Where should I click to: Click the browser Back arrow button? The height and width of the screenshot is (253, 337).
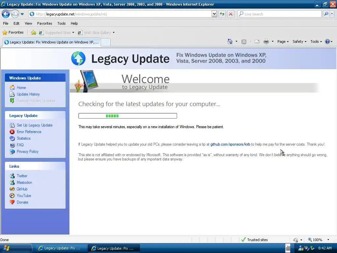[x=6, y=14]
